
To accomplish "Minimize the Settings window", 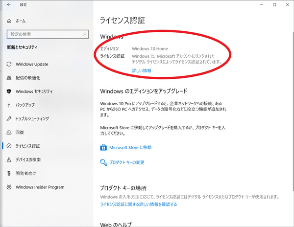I will click(262, 5).
